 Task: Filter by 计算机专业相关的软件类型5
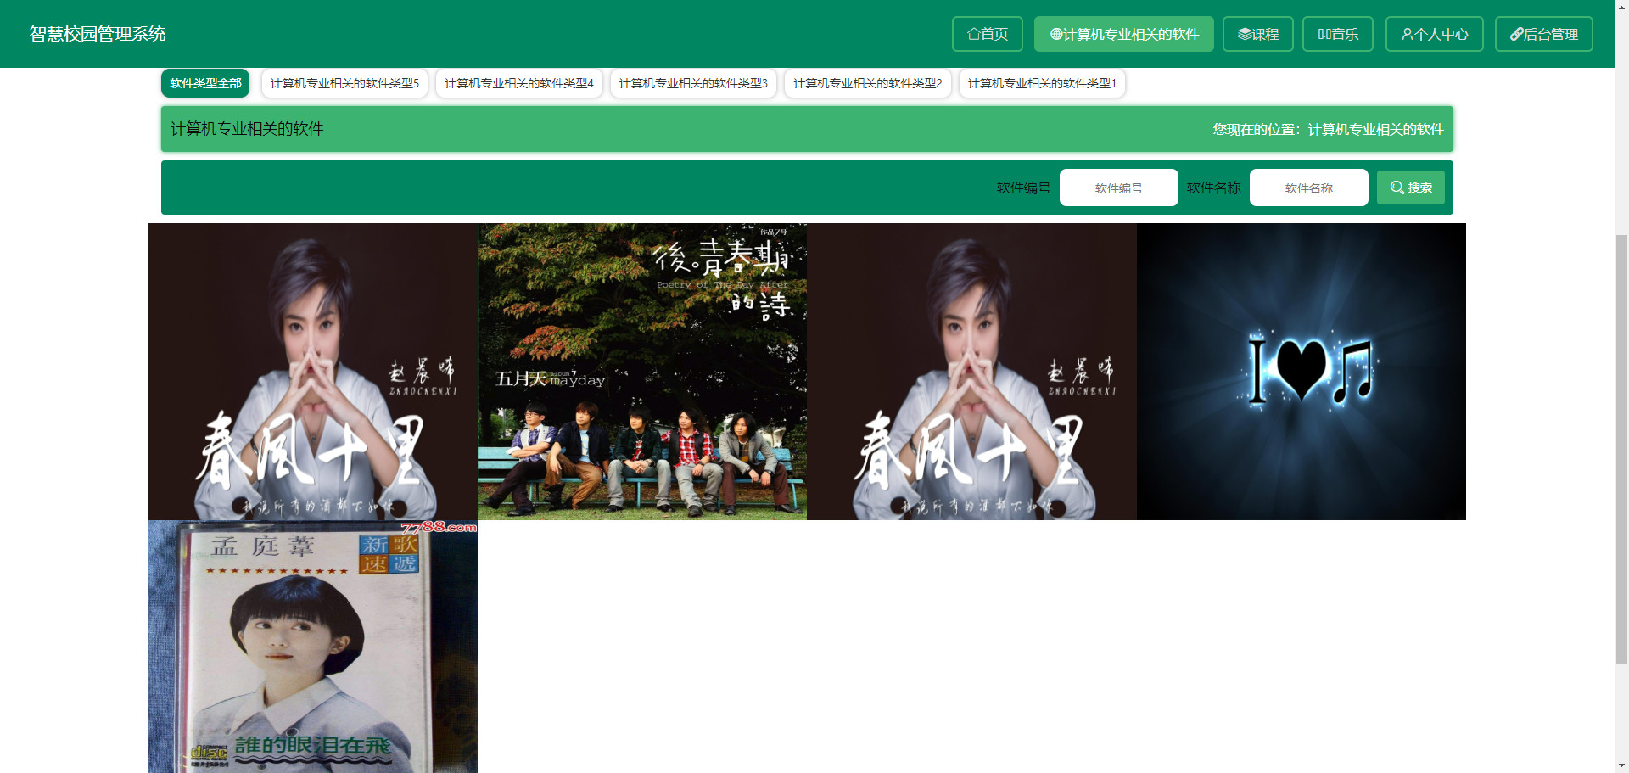(x=344, y=83)
